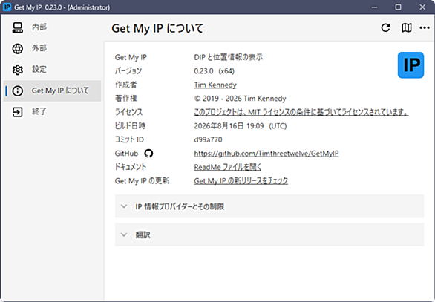
Task: Expand the IP 情報プロバイダーとその制限 section
Action: coord(269,206)
